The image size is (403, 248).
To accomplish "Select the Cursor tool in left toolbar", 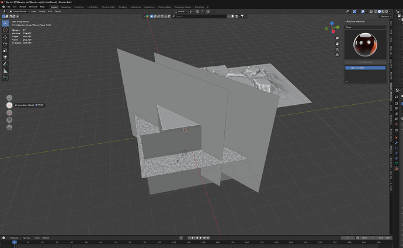I will [5, 30].
